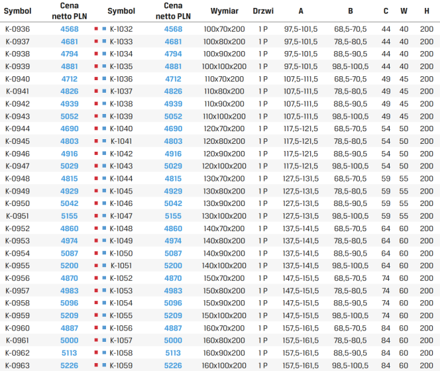Click price 4860 next to K-1048
Screen dimensions: 440x371
point(173,229)
